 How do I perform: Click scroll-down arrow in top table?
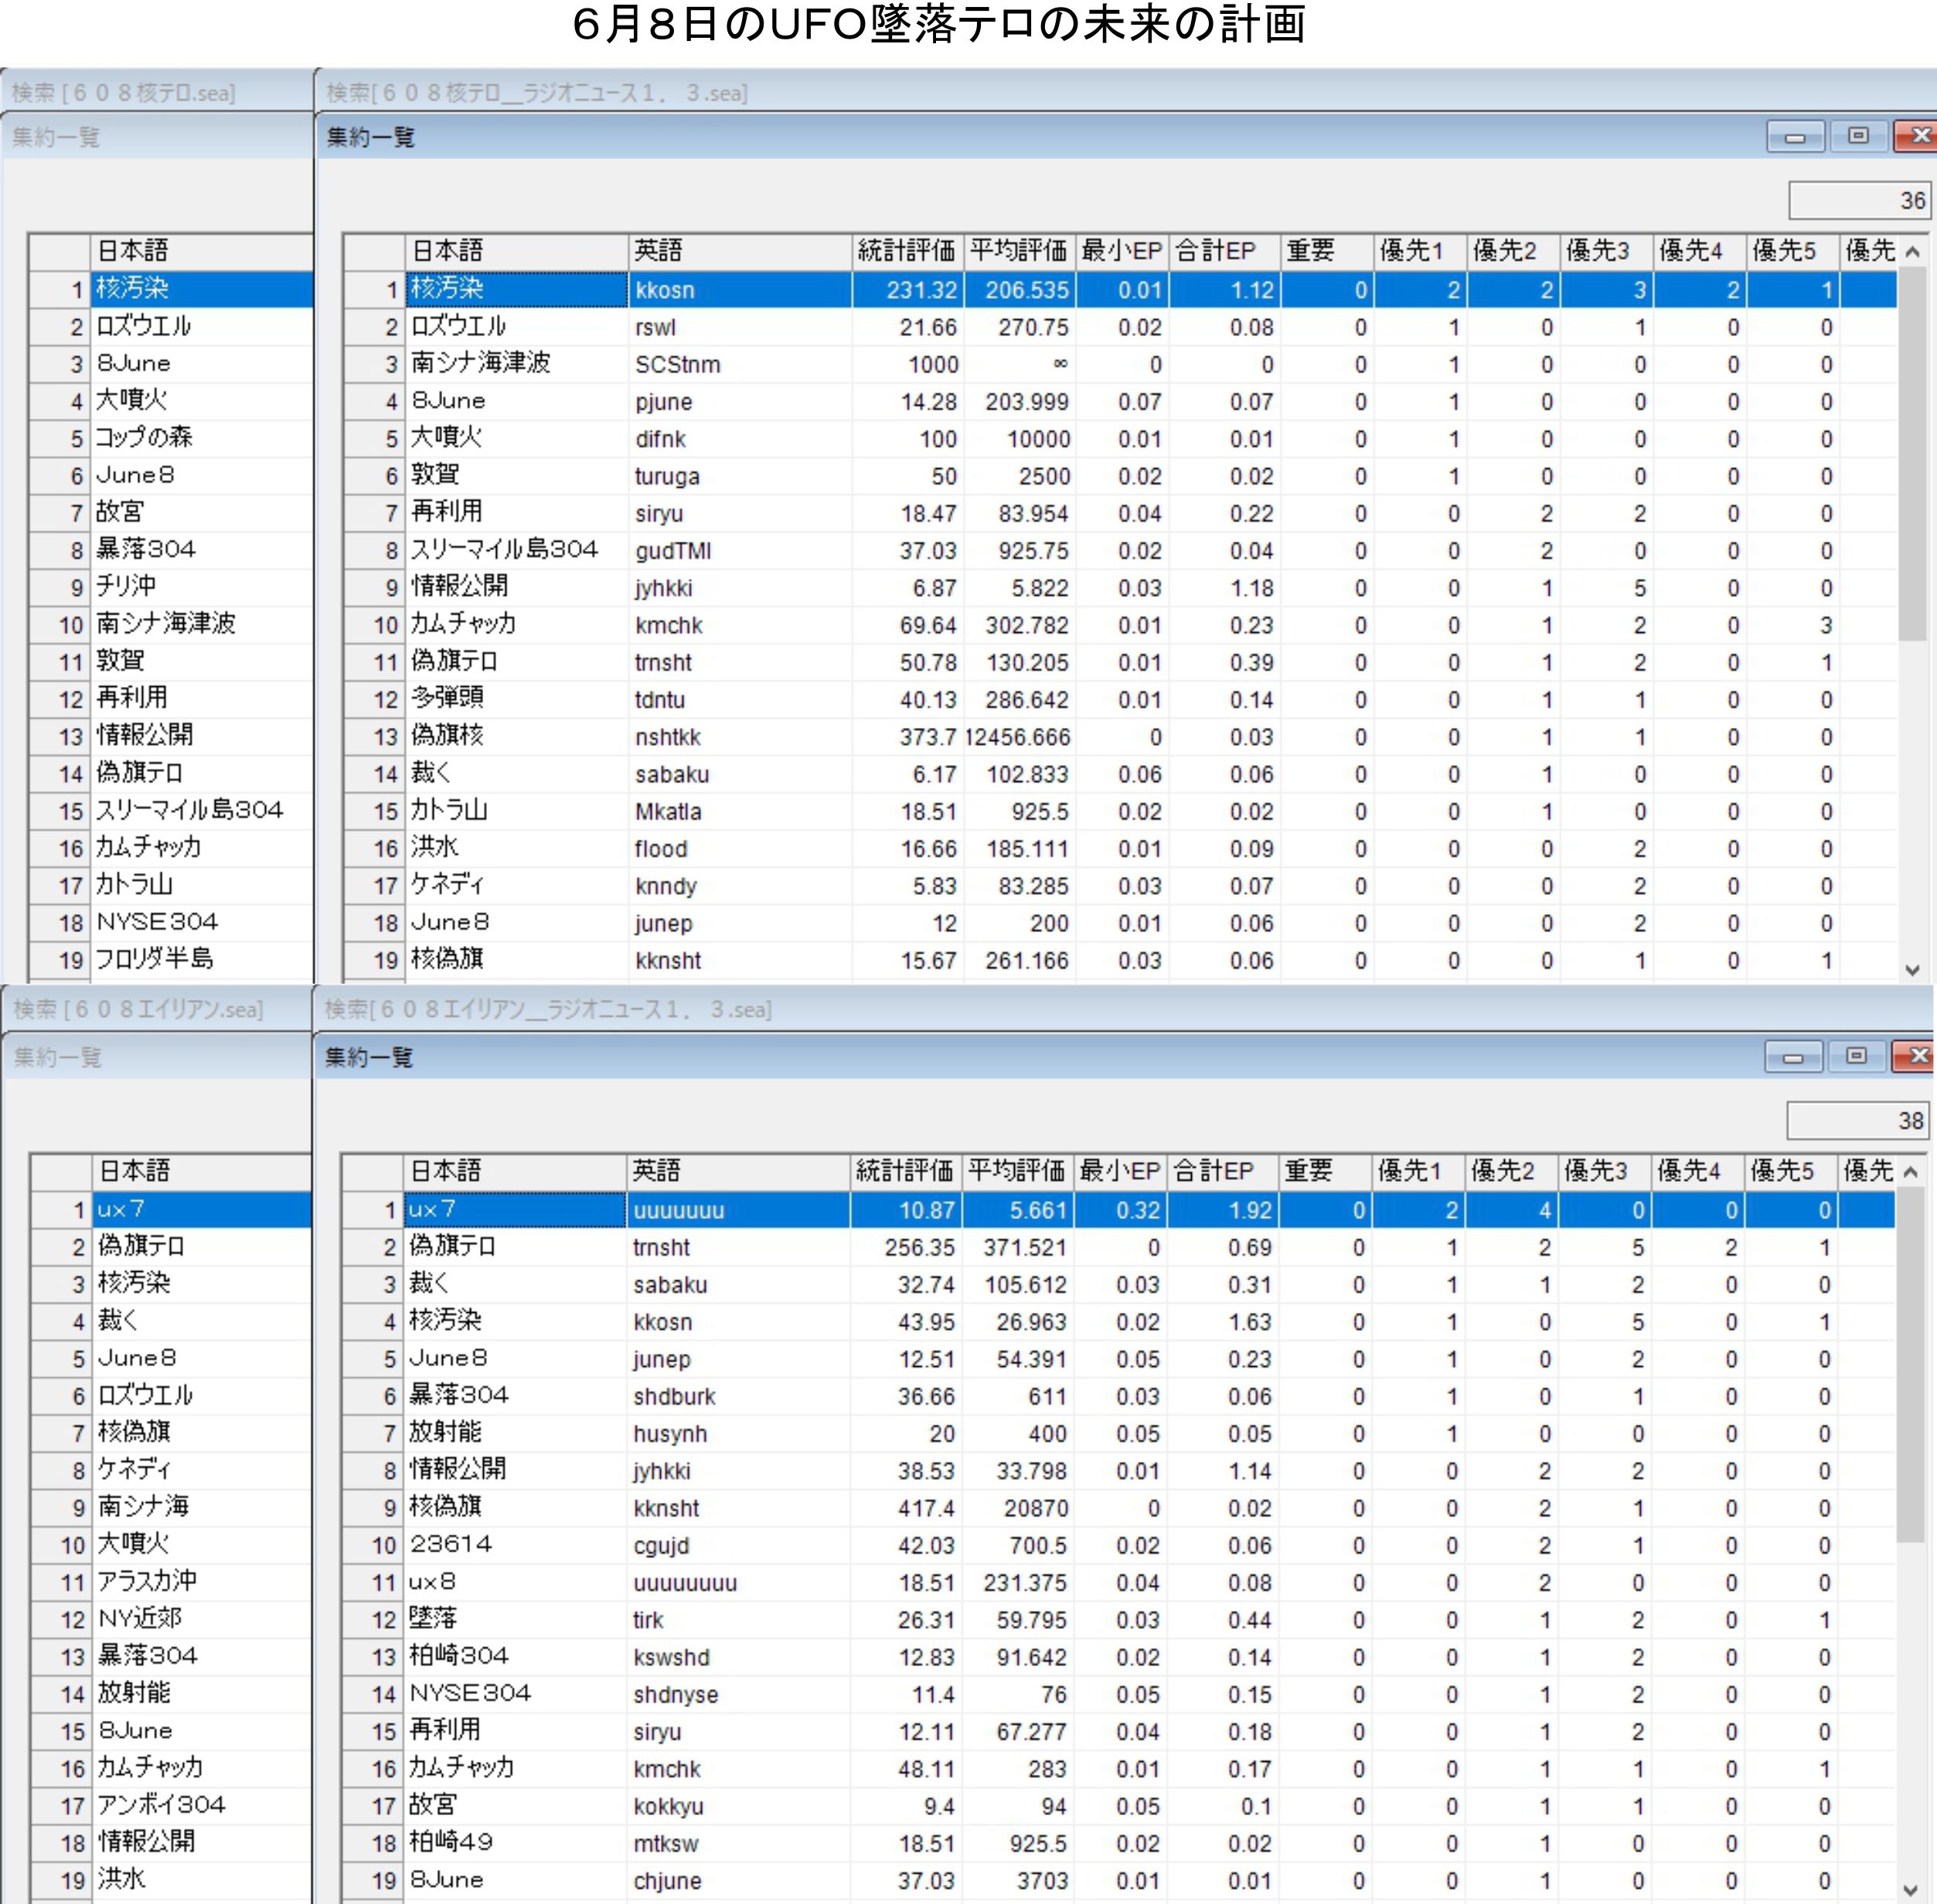[1912, 968]
